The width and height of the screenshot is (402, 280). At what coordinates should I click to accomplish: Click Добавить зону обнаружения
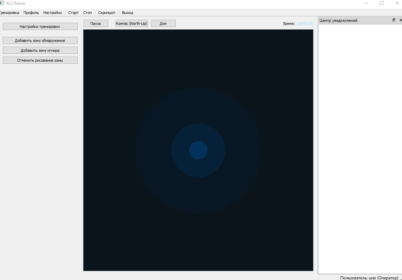coord(40,41)
